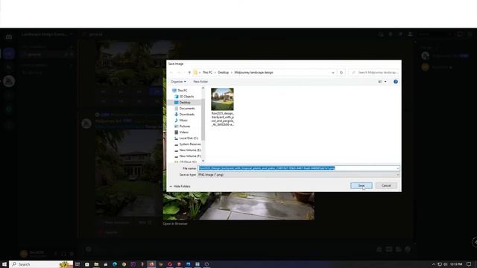Open Google Chrome from the taskbar
This screenshot has height=268, width=477.
point(124,264)
